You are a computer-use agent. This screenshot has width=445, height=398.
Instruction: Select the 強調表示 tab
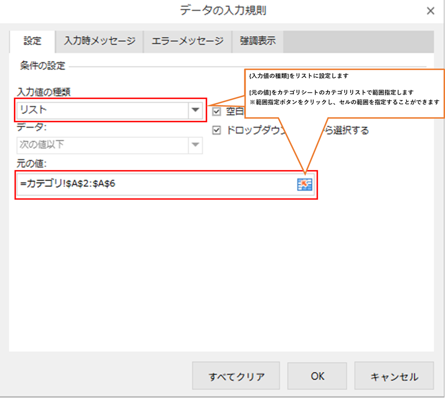257,41
